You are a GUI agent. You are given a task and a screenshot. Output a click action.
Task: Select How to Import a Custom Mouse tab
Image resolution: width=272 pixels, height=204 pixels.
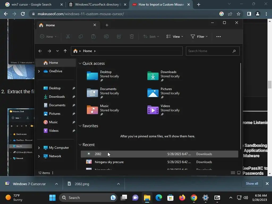[x=161, y=5]
